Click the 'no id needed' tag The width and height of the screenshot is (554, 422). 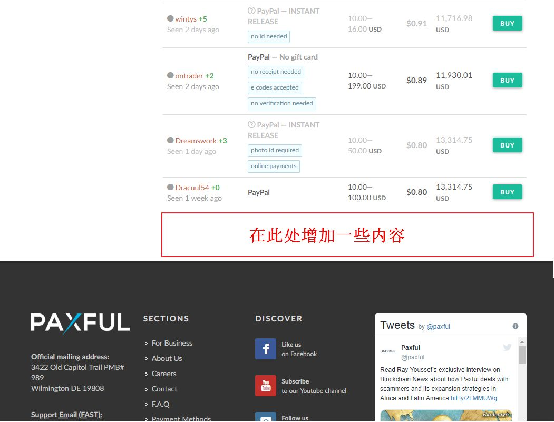[x=269, y=36]
